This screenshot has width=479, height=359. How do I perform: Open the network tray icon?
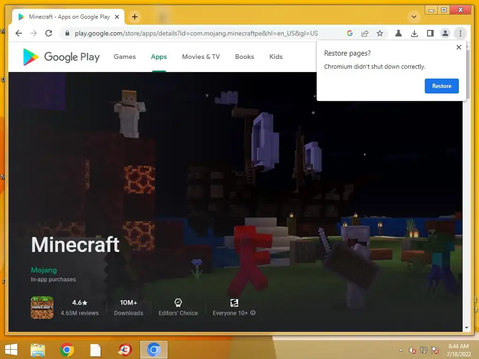[424, 350]
